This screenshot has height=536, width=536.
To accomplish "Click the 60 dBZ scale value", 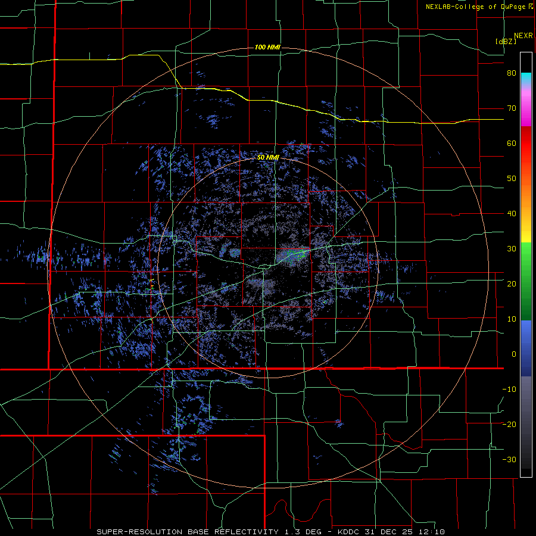I will click(x=512, y=143).
